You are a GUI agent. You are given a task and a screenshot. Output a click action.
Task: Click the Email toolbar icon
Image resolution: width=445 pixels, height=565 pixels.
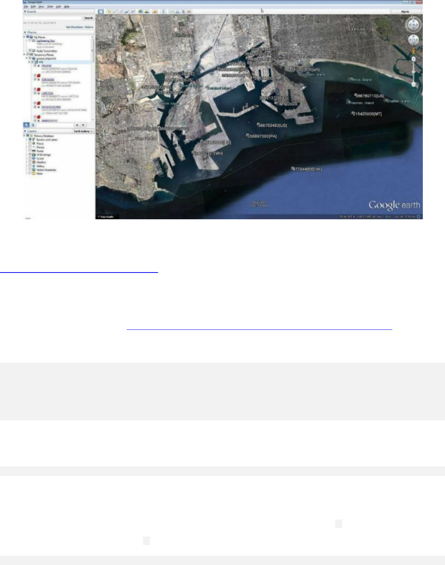coord(172,11)
